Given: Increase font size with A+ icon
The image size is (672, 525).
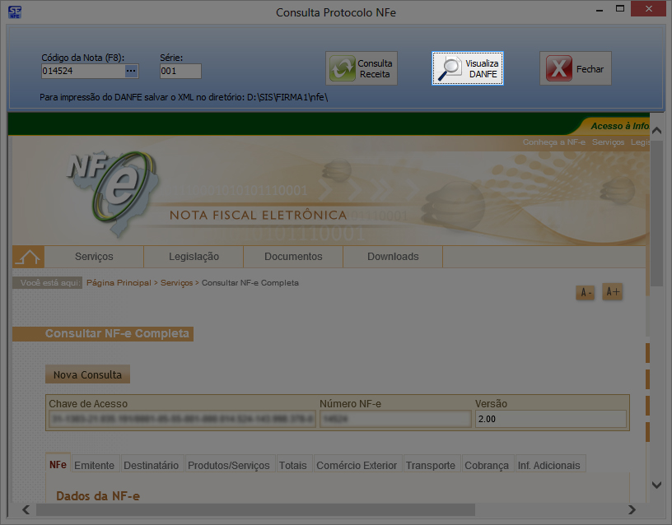Looking at the screenshot, I should (x=612, y=292).
